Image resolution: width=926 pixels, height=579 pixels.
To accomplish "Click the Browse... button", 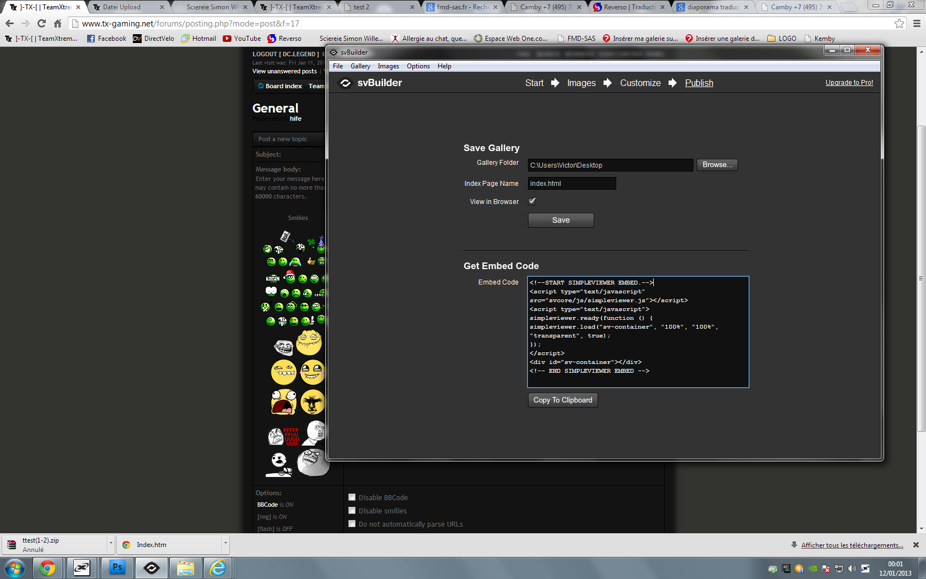I will [717, 165].
